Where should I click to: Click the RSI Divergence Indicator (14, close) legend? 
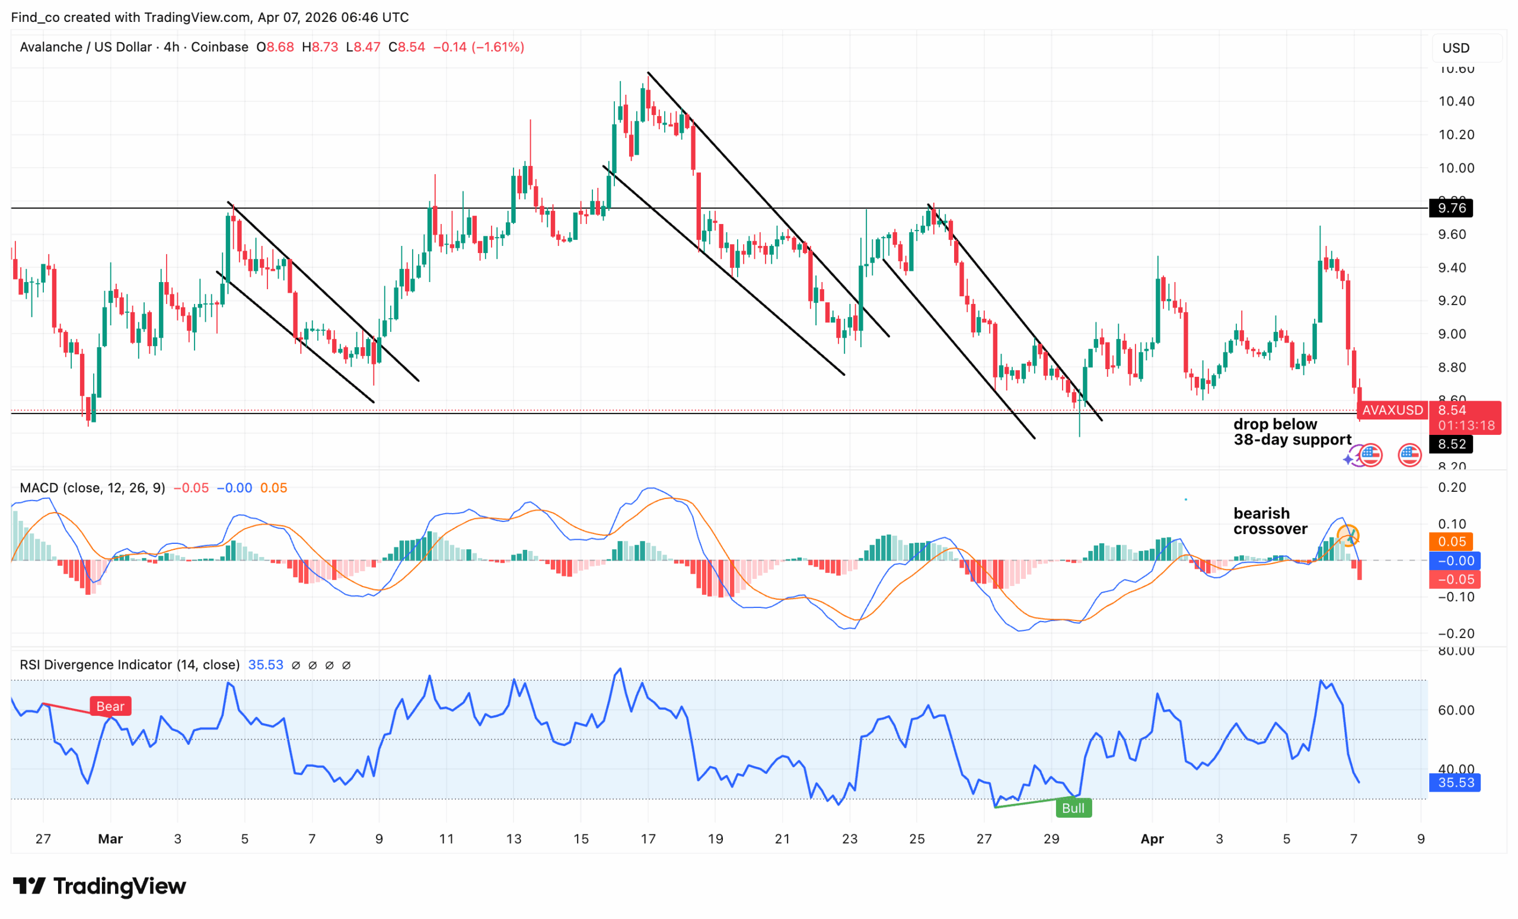tap(129, 665)
